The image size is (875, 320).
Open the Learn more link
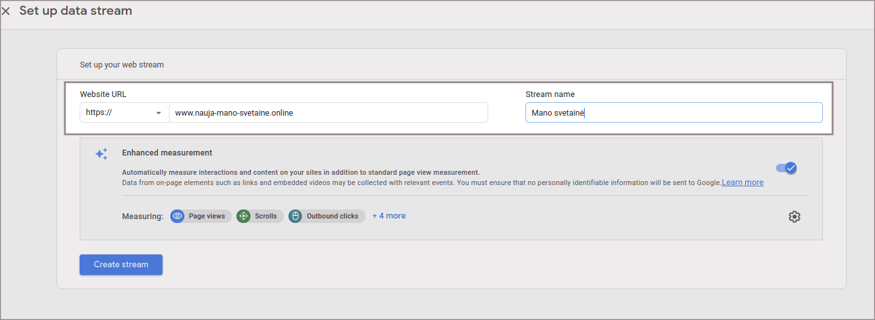coord(743,182)
